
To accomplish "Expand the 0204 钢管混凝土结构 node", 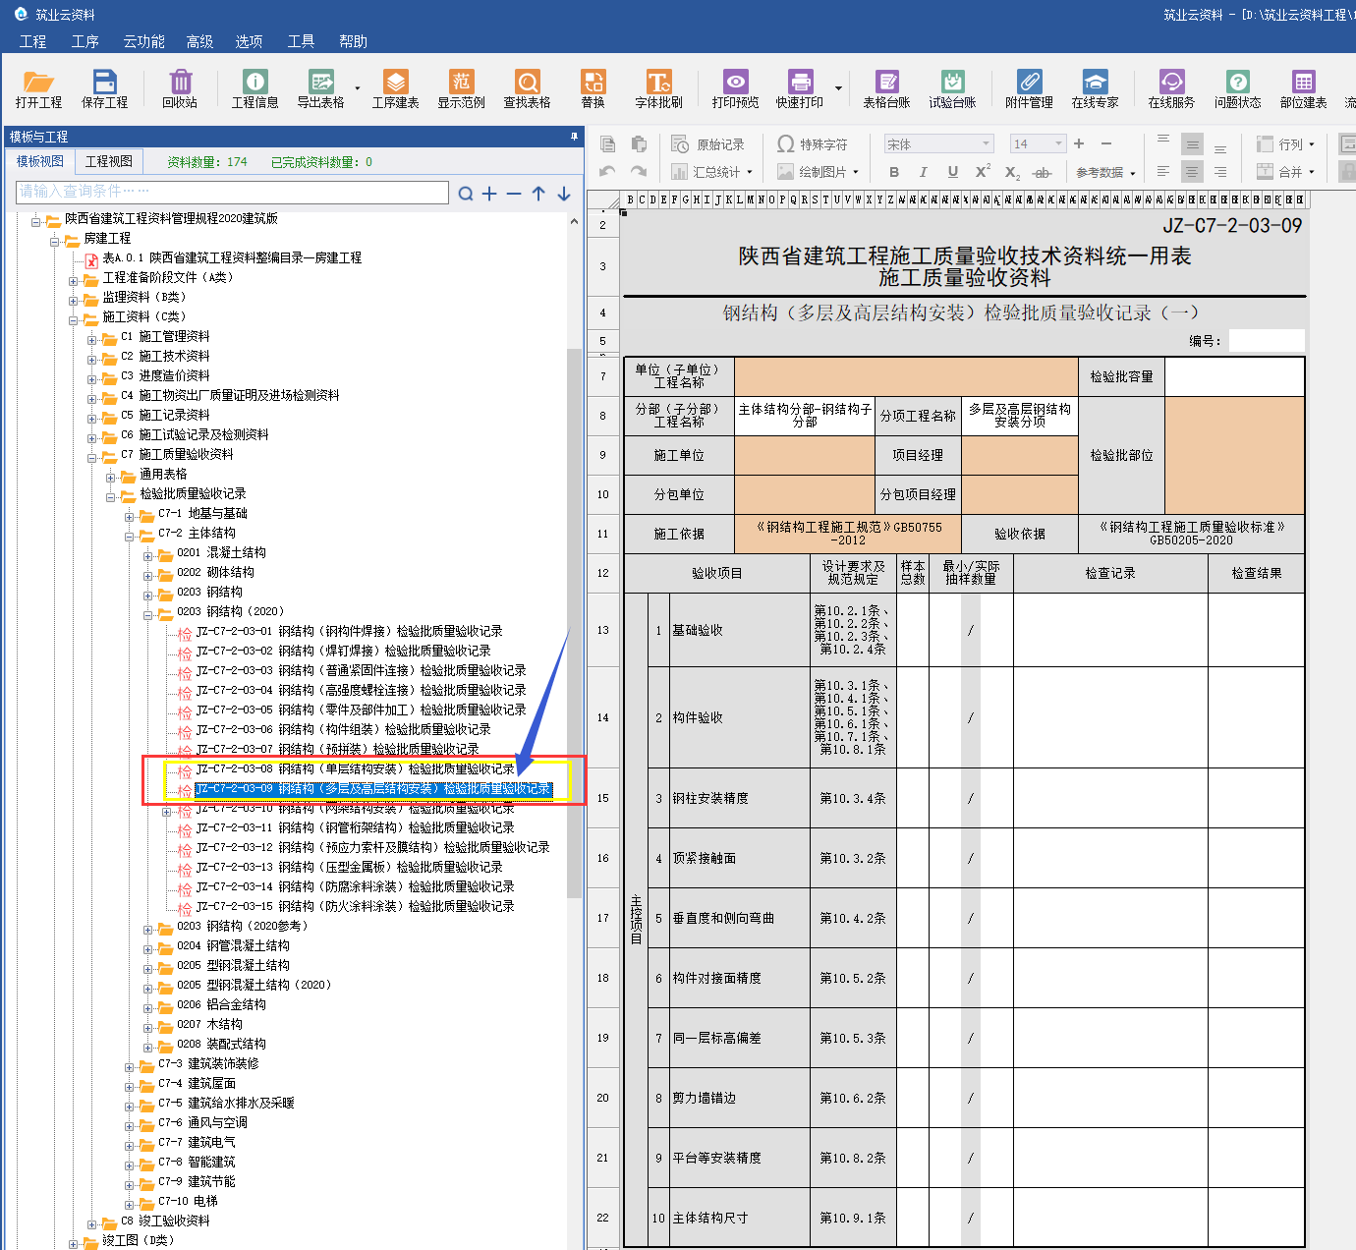I will (x=148, y=949).
